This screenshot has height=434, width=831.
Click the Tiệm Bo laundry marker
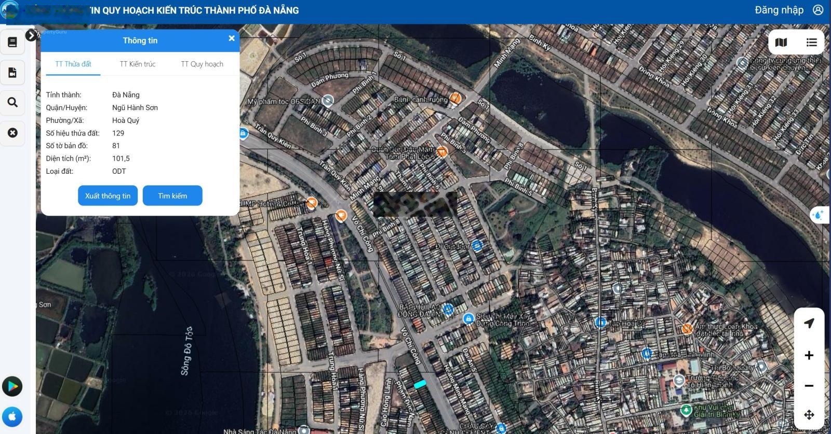click(762, 367)
